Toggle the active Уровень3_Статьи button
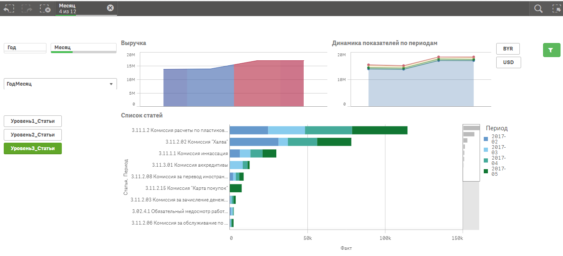This screenshot has height=256, width=563. point(32,148)
